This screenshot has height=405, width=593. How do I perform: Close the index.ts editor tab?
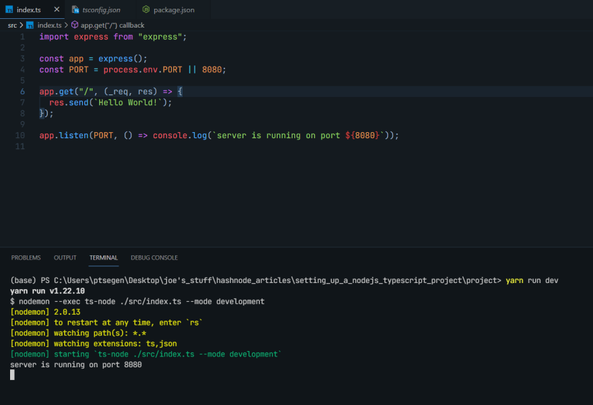click(x=57, y=9)
